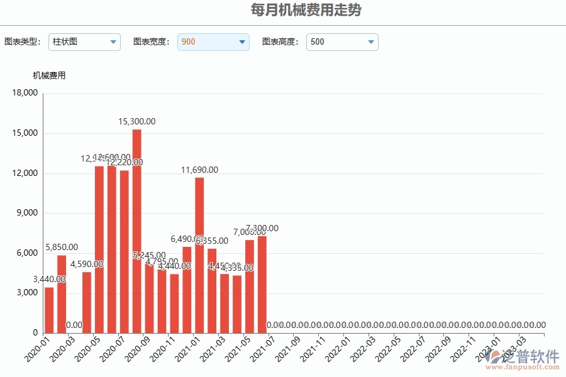
Task: Open the 图表高度 height dropdown showing 500
Action: click(341, 42)
